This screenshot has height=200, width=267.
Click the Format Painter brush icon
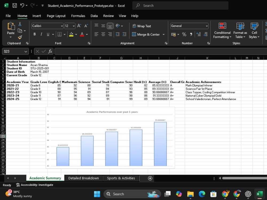[x=20, y=37]
